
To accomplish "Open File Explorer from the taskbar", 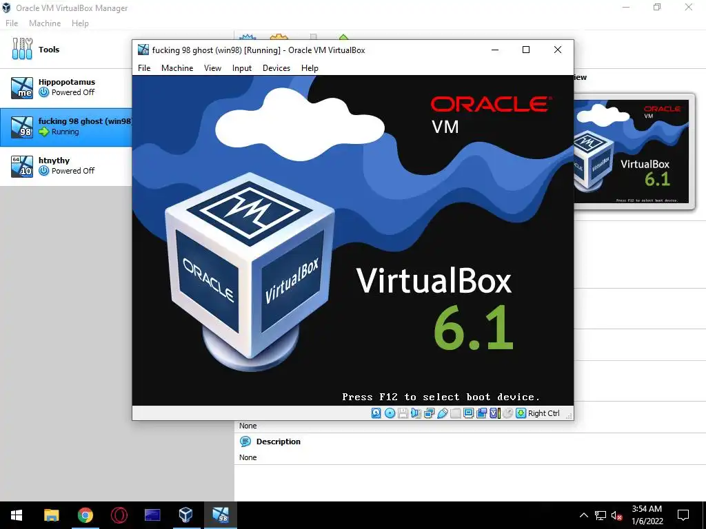I will pos(51,515).
